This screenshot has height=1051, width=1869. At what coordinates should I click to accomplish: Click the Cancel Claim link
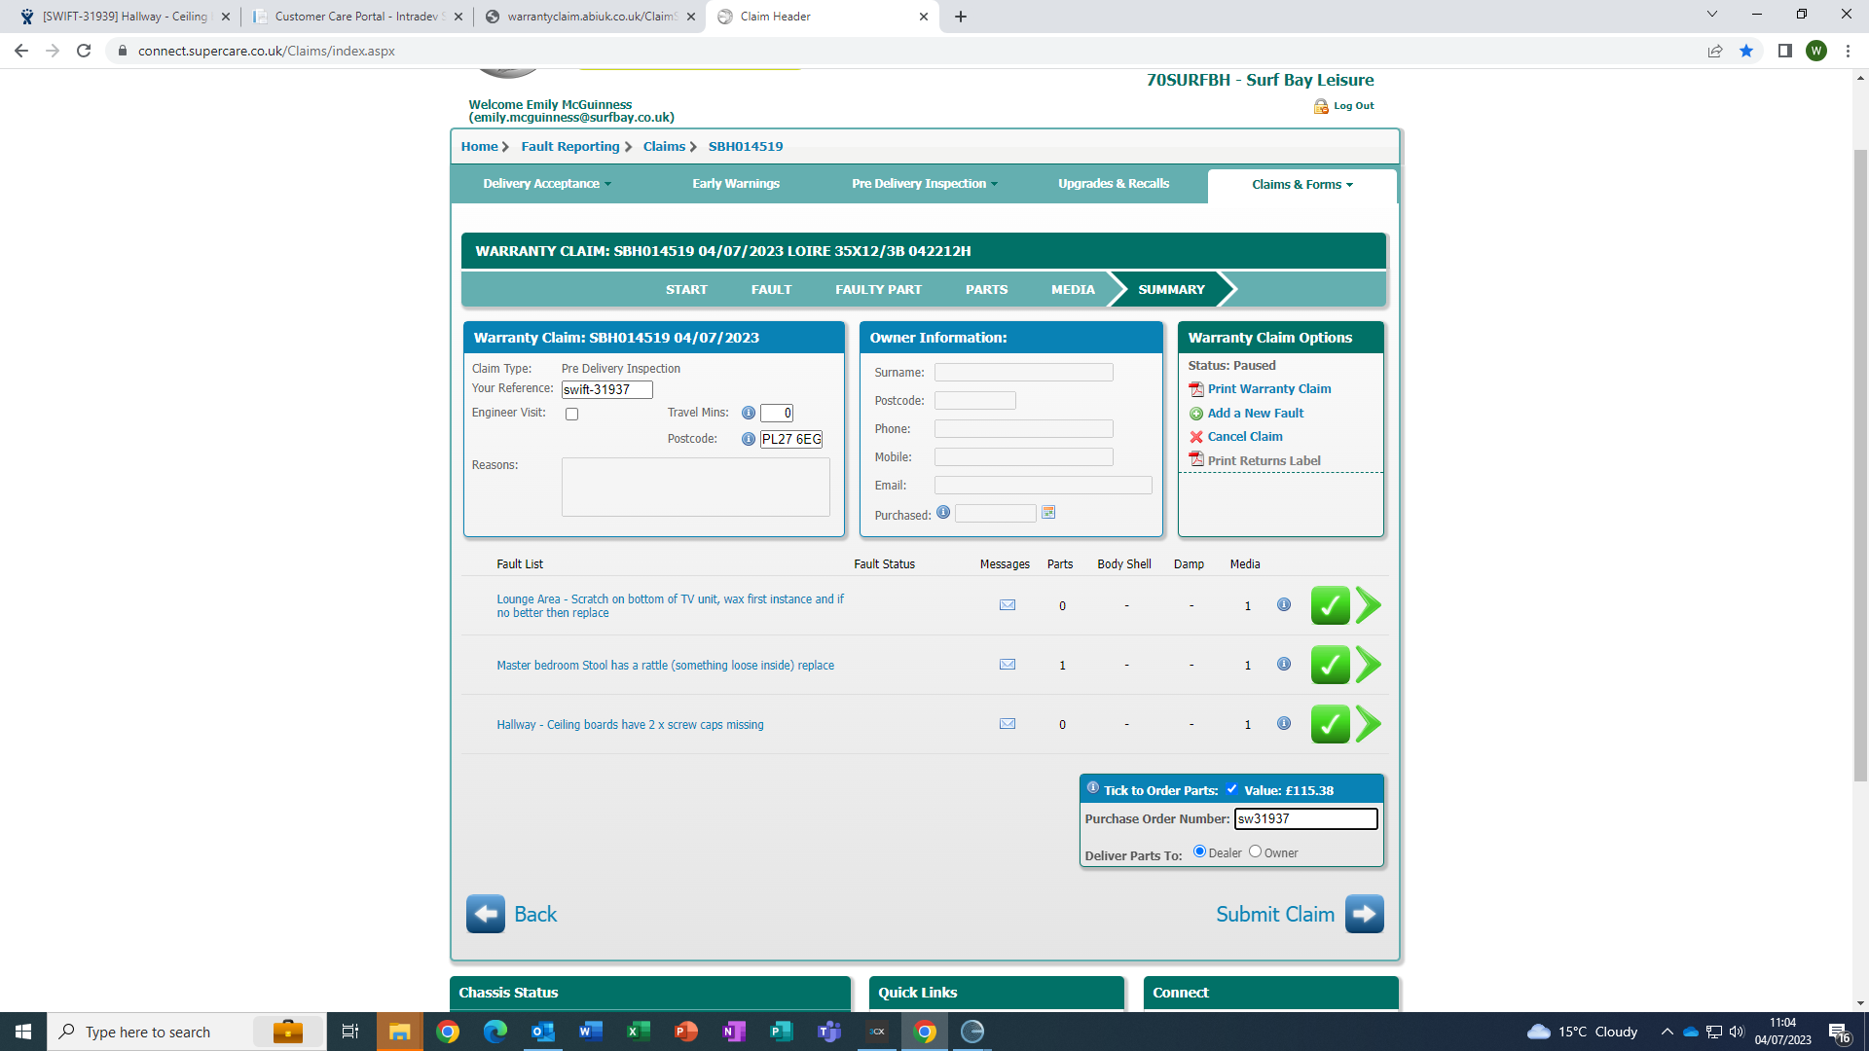[x=1244, y=437]
